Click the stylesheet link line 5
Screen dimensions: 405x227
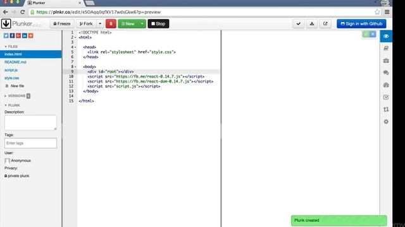pyautogui.click(x=132, y=52)
